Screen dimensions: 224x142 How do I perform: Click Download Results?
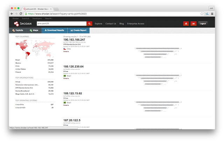[54, 30]
